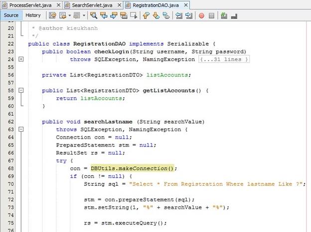Click the 'RegistrationDAO' class name on line 22
The height and width of the screenshot is (232, 311).
pos(99,44)
